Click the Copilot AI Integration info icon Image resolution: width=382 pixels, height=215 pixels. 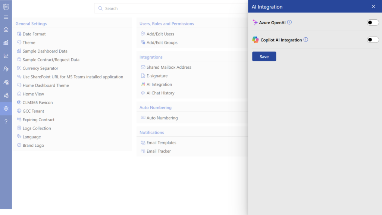click(x=306, y=40)
